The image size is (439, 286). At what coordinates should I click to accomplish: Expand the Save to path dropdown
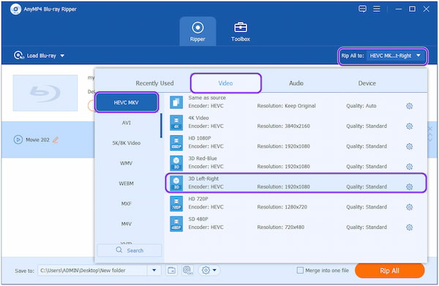[154, 271]
